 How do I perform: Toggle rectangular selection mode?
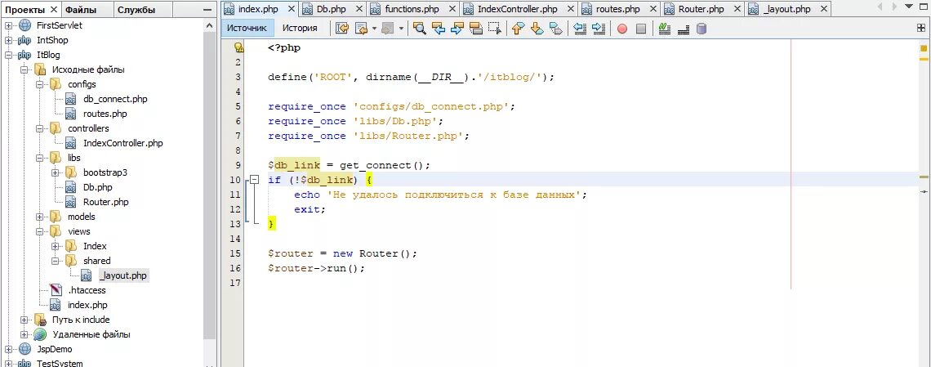coord(494,28)
